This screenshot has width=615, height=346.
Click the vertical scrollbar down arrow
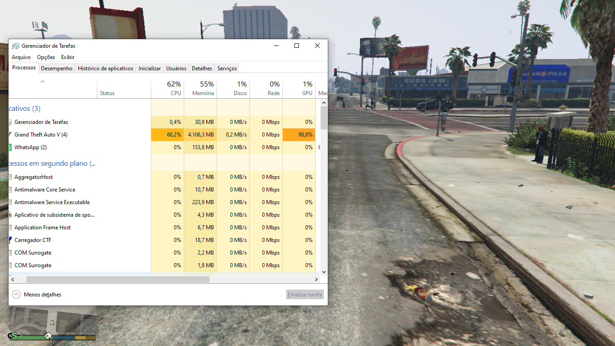coord(324,272)
